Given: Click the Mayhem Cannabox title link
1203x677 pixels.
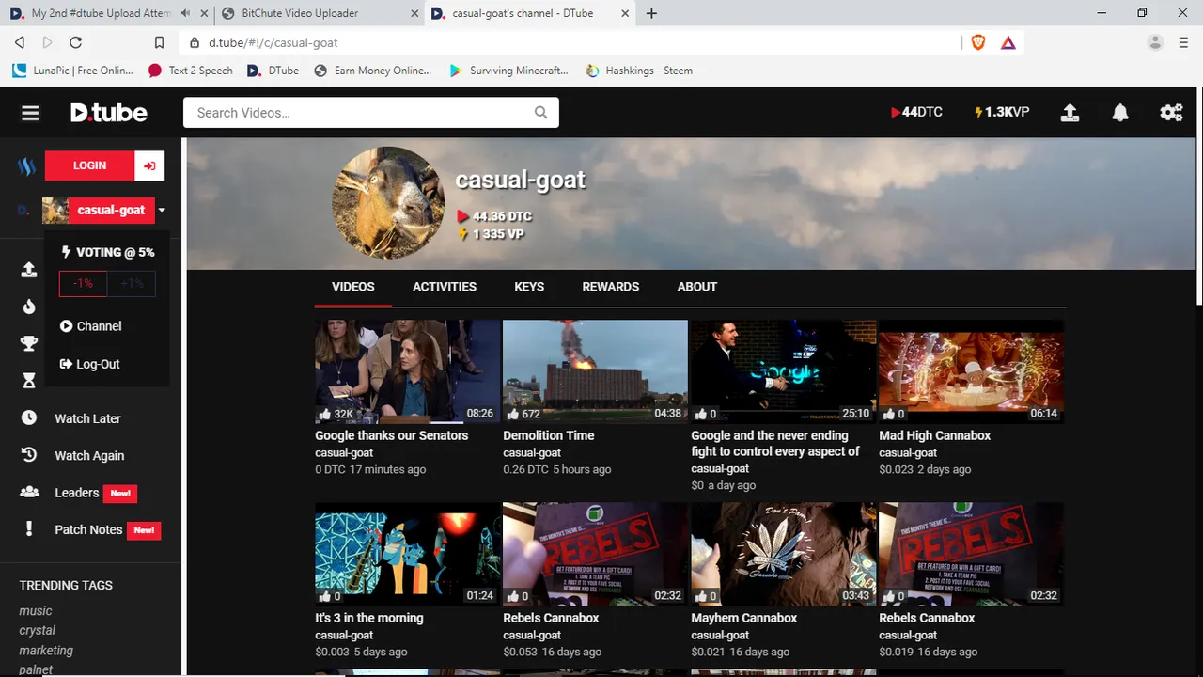Looking at the screenshot, I should pyautogui.click(x=744, y=618).
